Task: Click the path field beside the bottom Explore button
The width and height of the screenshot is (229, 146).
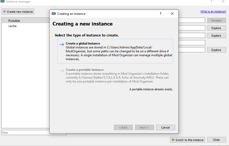Action: click(192, 50)
